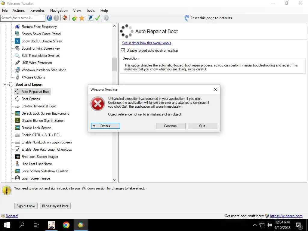Open the Navigation menu

point(59,11)
